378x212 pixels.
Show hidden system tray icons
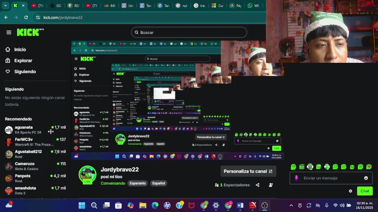(x=291, y=206)
